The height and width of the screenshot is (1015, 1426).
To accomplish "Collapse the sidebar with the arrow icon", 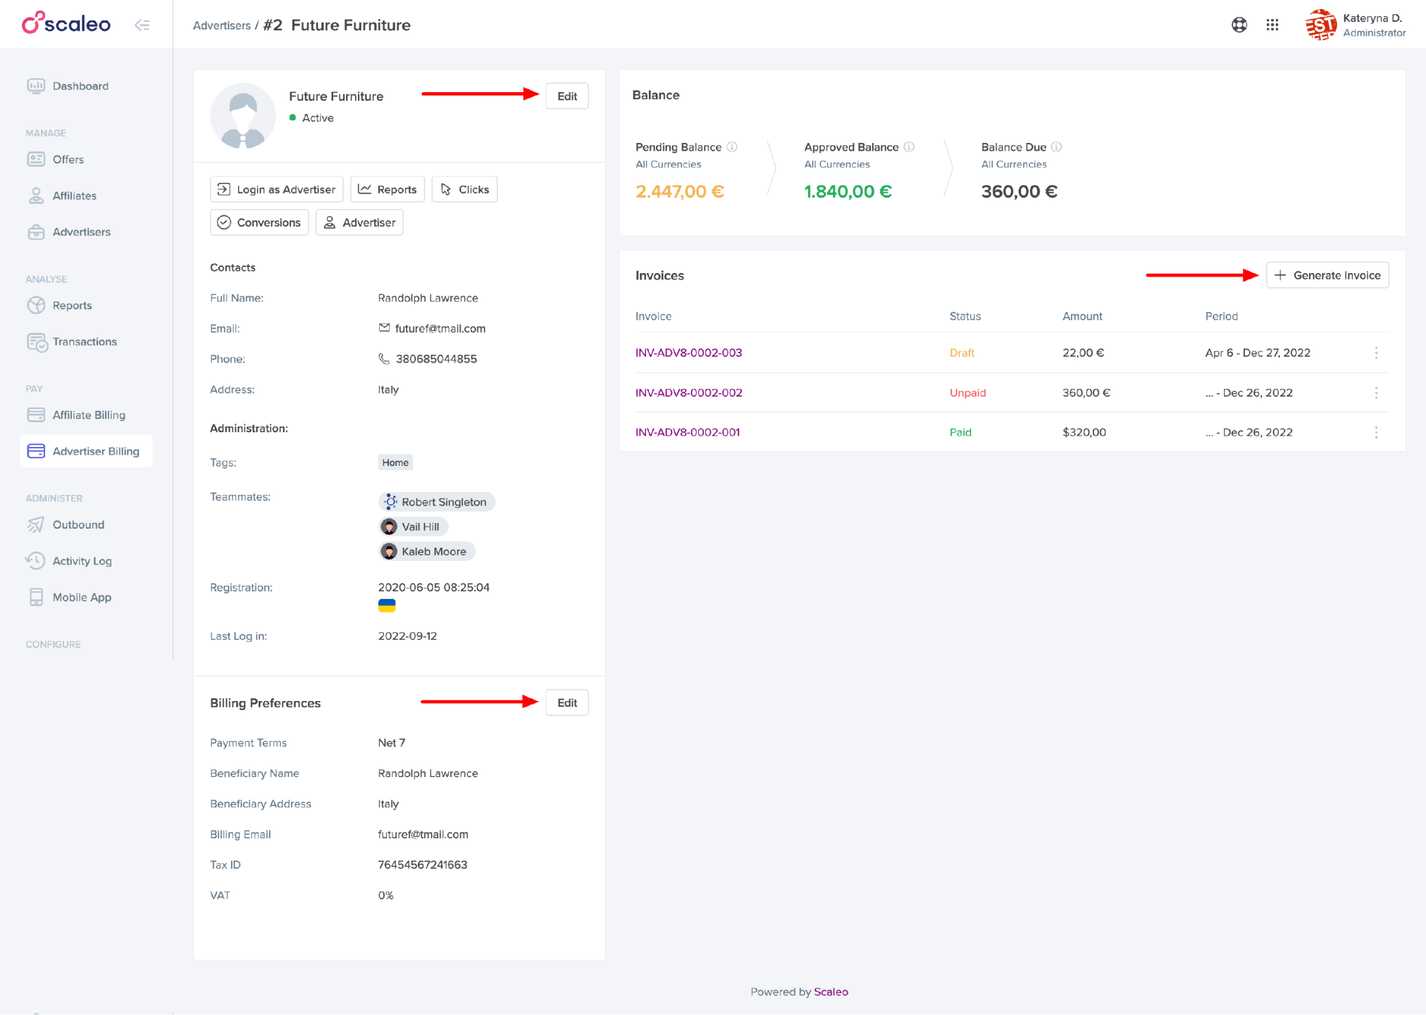I will 142,25.
